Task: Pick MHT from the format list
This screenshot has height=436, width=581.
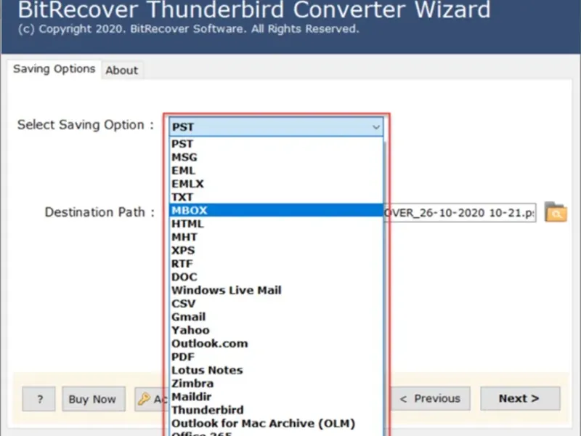Action: pos(276,238)
